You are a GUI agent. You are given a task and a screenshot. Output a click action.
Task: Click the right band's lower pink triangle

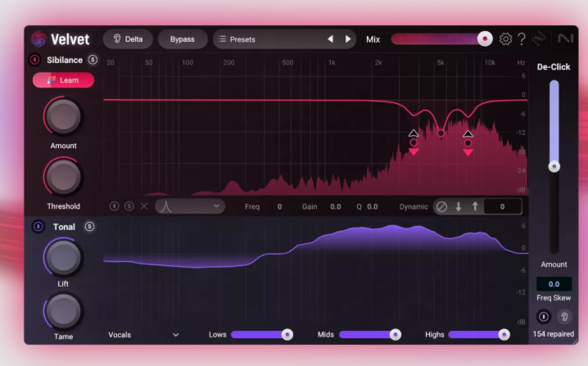468,151
